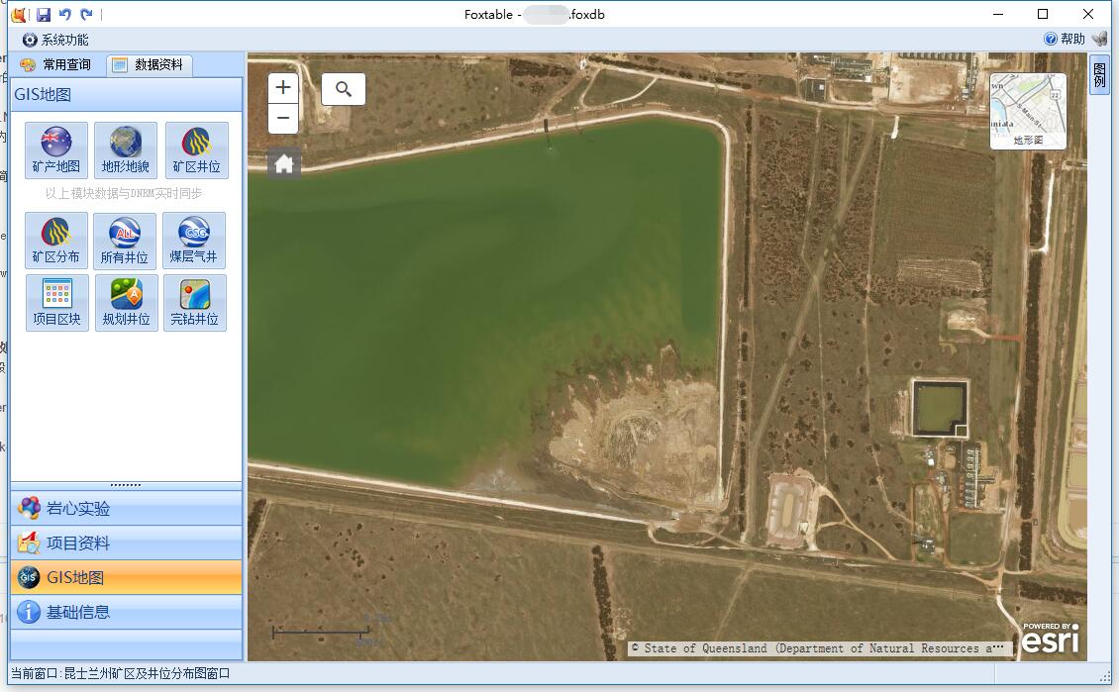The image size is (1119, 692).
Task: Select the GIS地图 navigation section
Action: click(127, 577)
